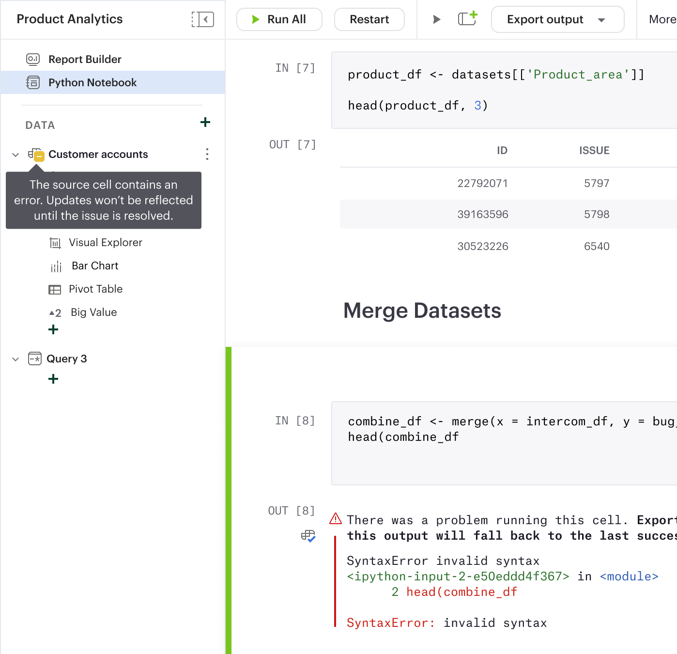Click IN [8] cell label

coord(295,420)
